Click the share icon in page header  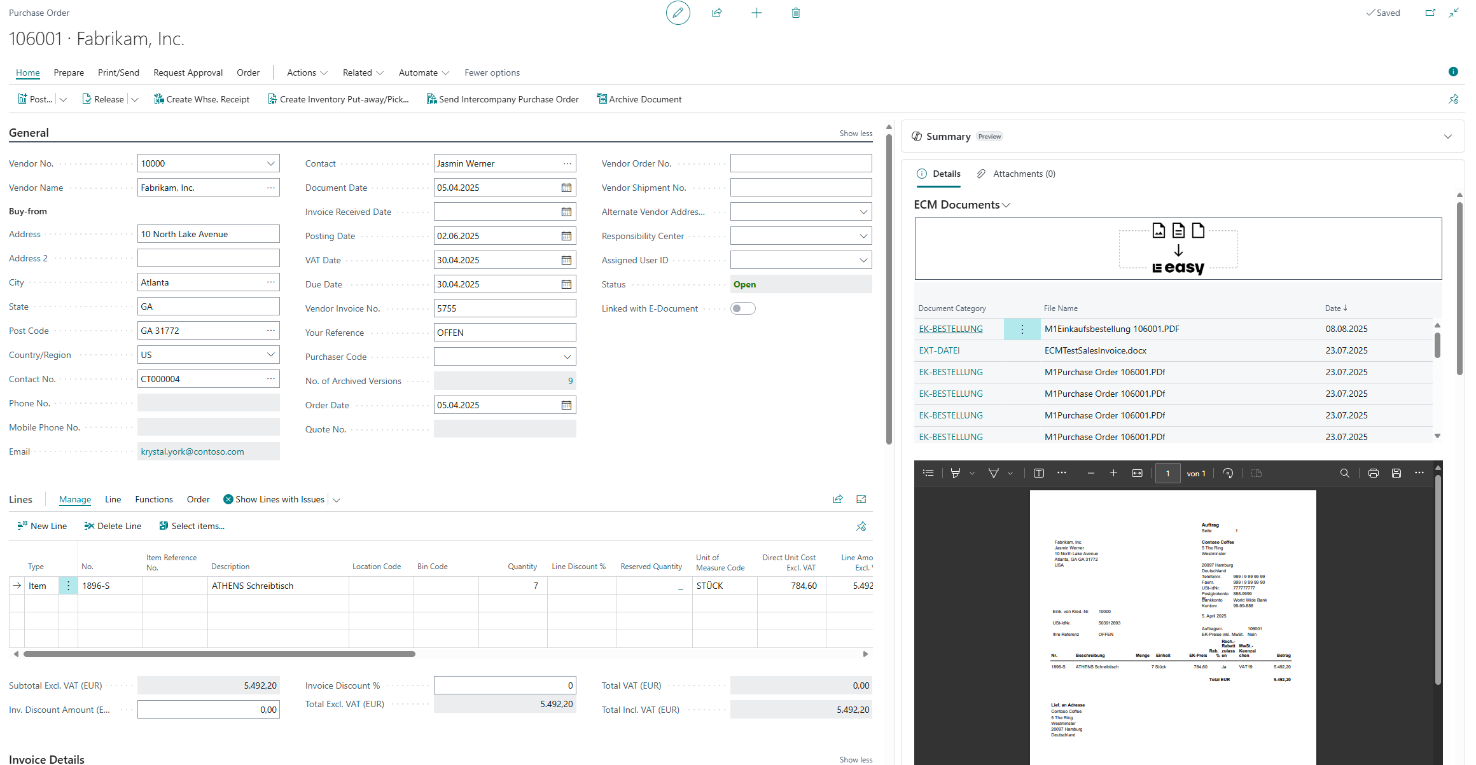tap(717, 13)
